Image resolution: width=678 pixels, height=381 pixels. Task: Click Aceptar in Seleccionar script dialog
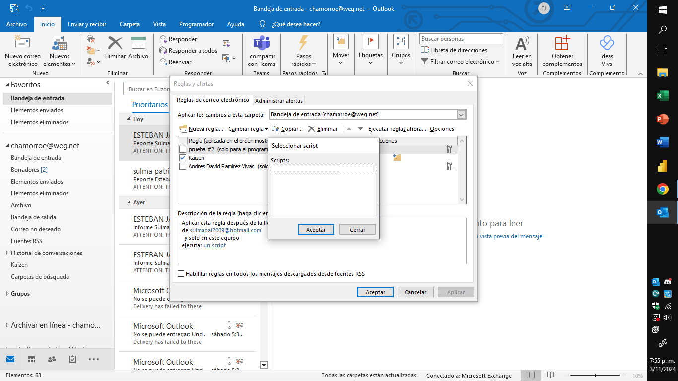click(316, 230)
